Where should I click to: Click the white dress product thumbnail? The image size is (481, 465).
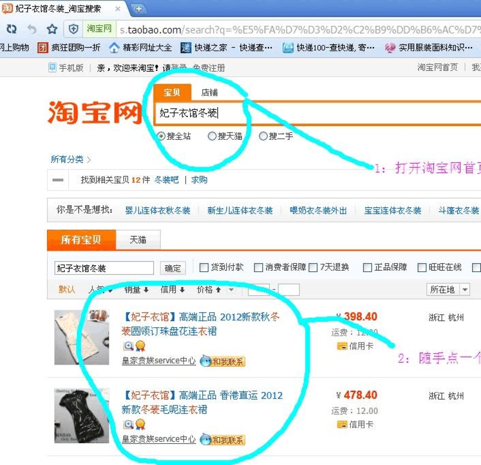click(x=81, y=338)
